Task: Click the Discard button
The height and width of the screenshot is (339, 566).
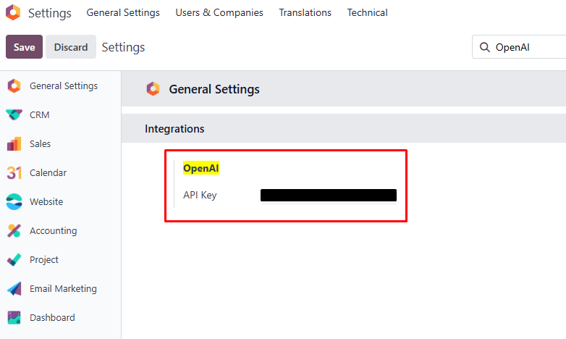Action: [x=71, y=47]
